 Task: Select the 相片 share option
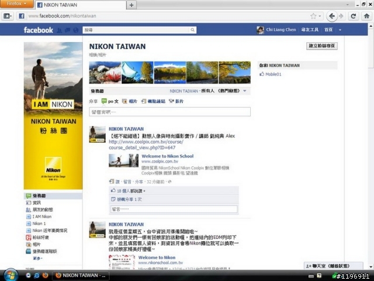tap(130, 101)
